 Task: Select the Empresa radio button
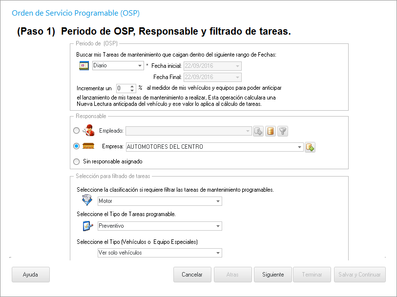[76, 146]
